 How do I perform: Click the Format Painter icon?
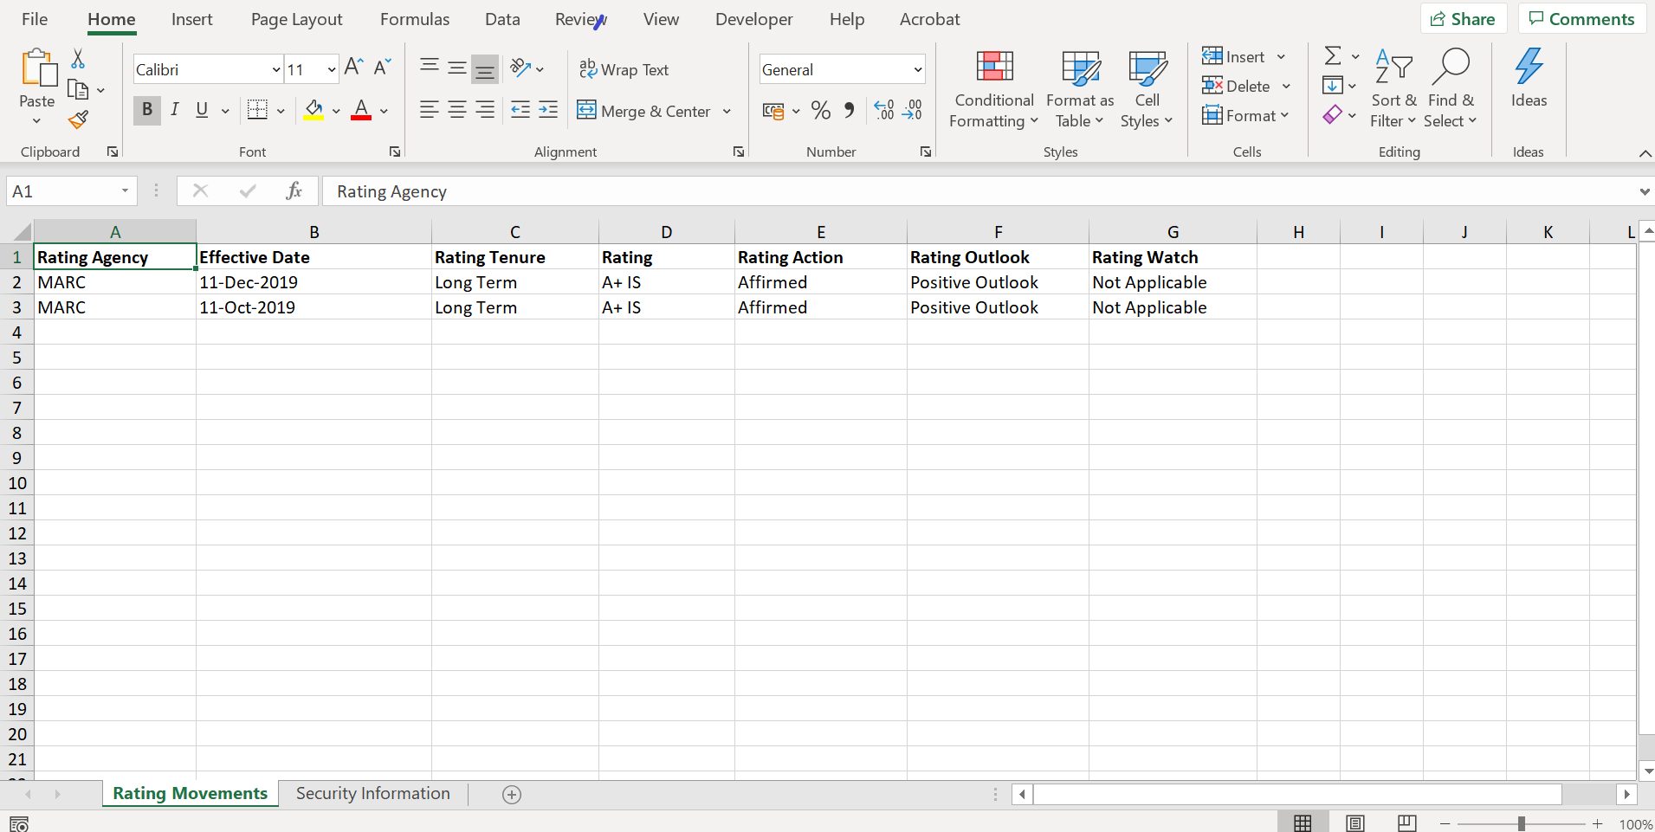[x=78, y=120]
